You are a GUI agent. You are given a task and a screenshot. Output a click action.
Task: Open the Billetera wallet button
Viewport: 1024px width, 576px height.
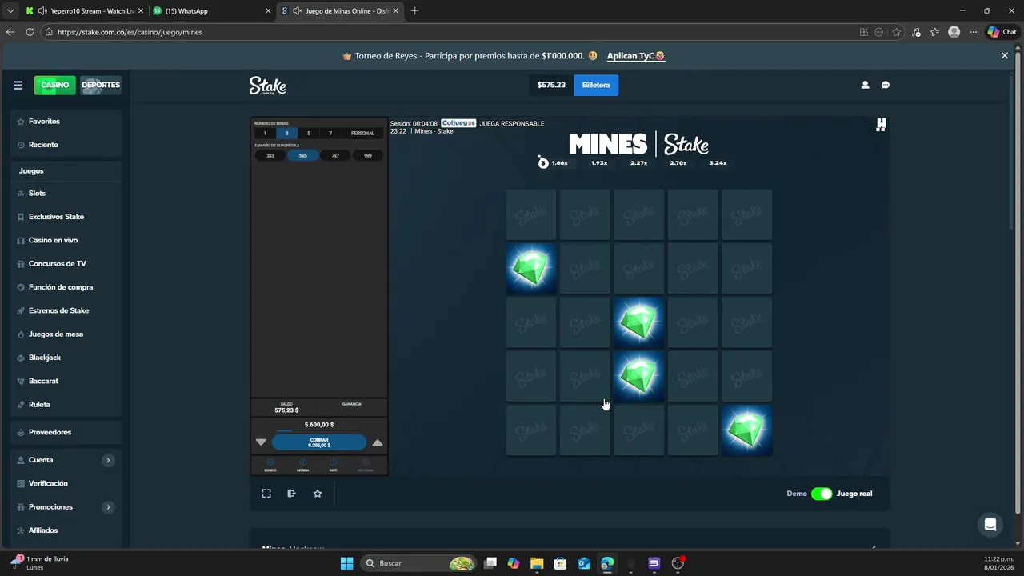596,85
